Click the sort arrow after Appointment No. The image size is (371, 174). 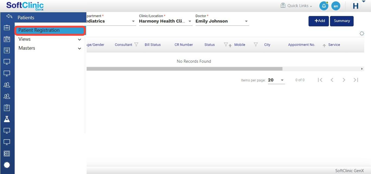pyautogui.click(x=324, y=46)
